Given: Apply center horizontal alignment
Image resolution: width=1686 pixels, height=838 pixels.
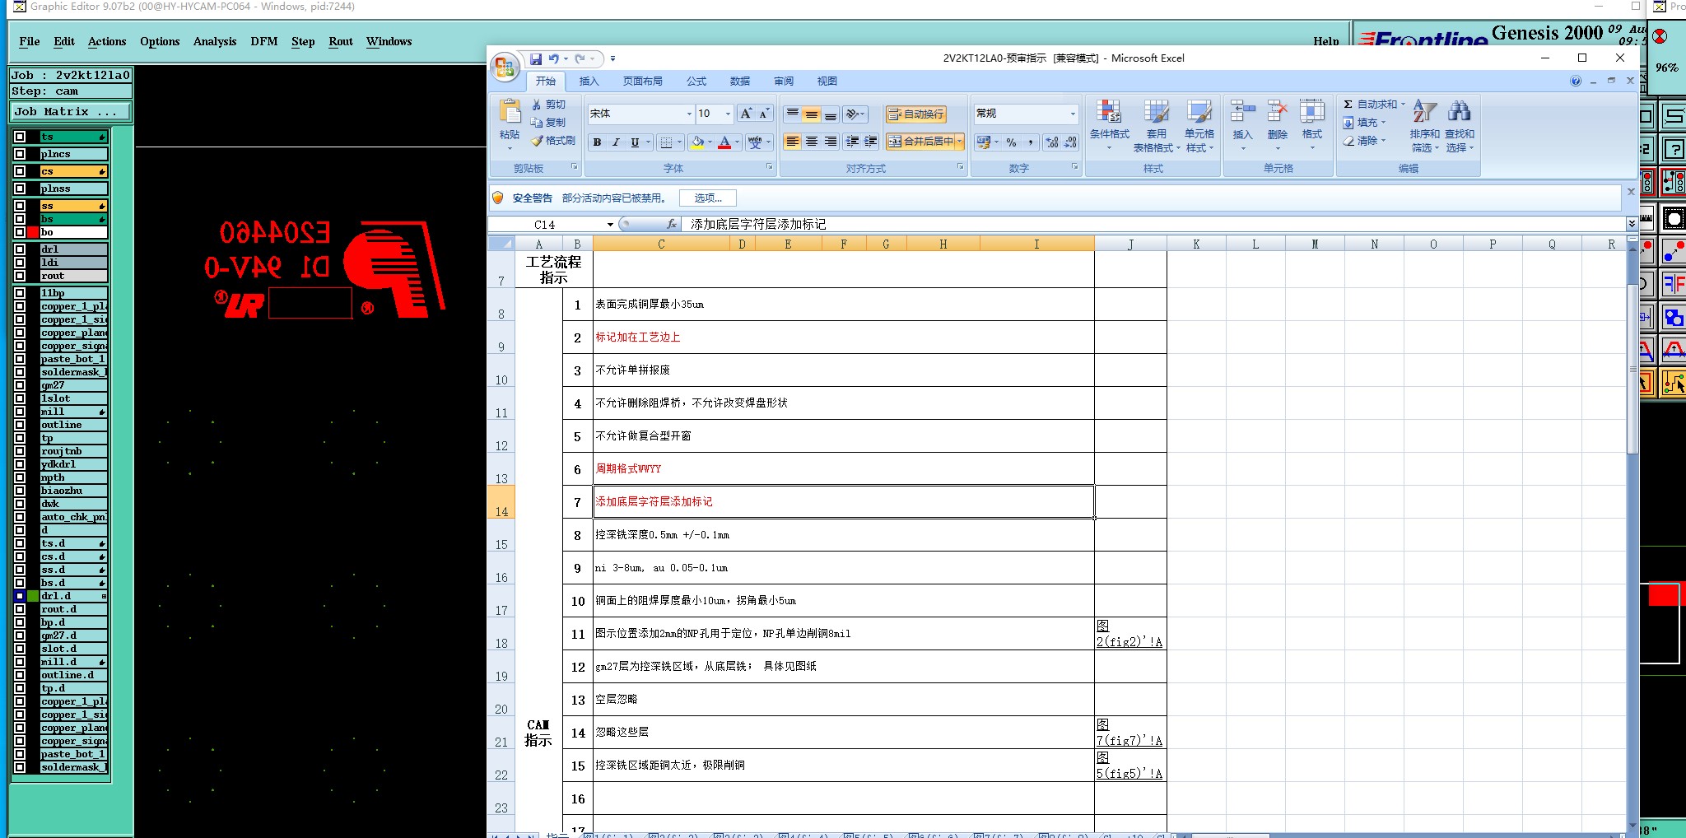Looking at the screenshot, I should (812, 142).
